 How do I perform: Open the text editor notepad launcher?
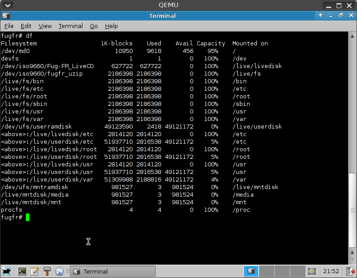coord(34,271)
